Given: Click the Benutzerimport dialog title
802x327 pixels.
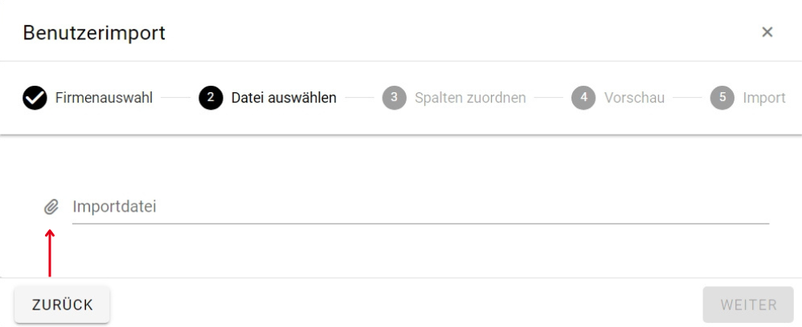Looking at the screenshot, I should coord(94,33).
